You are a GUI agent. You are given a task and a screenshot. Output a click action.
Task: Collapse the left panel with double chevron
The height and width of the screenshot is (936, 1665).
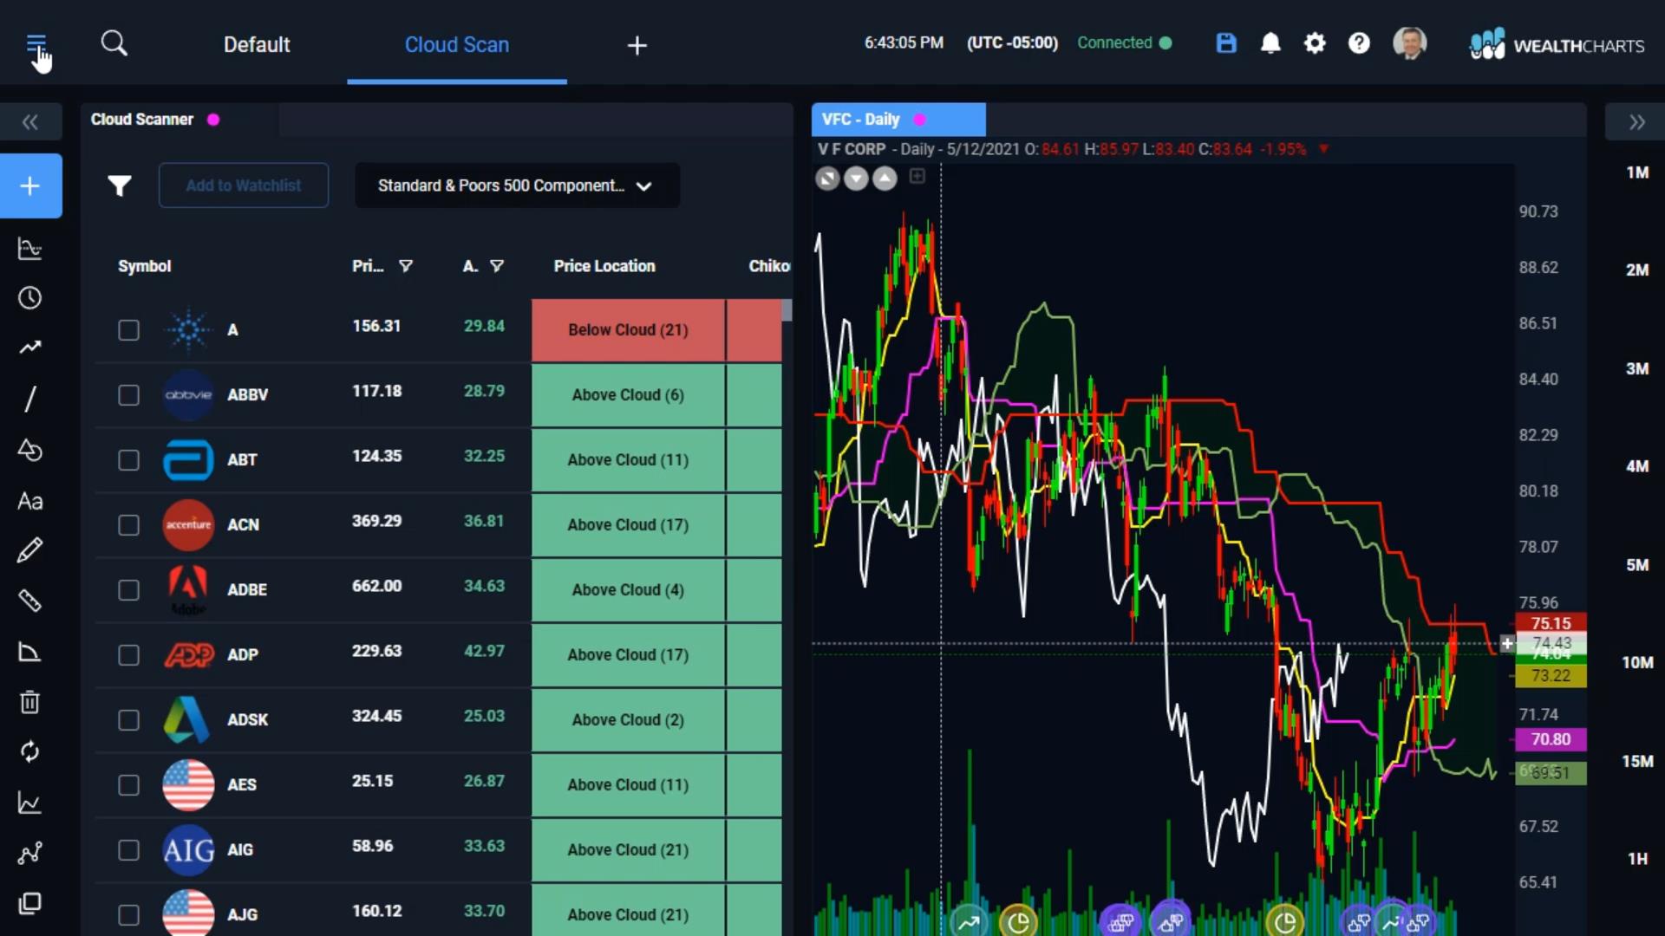[x=30, y=122]
